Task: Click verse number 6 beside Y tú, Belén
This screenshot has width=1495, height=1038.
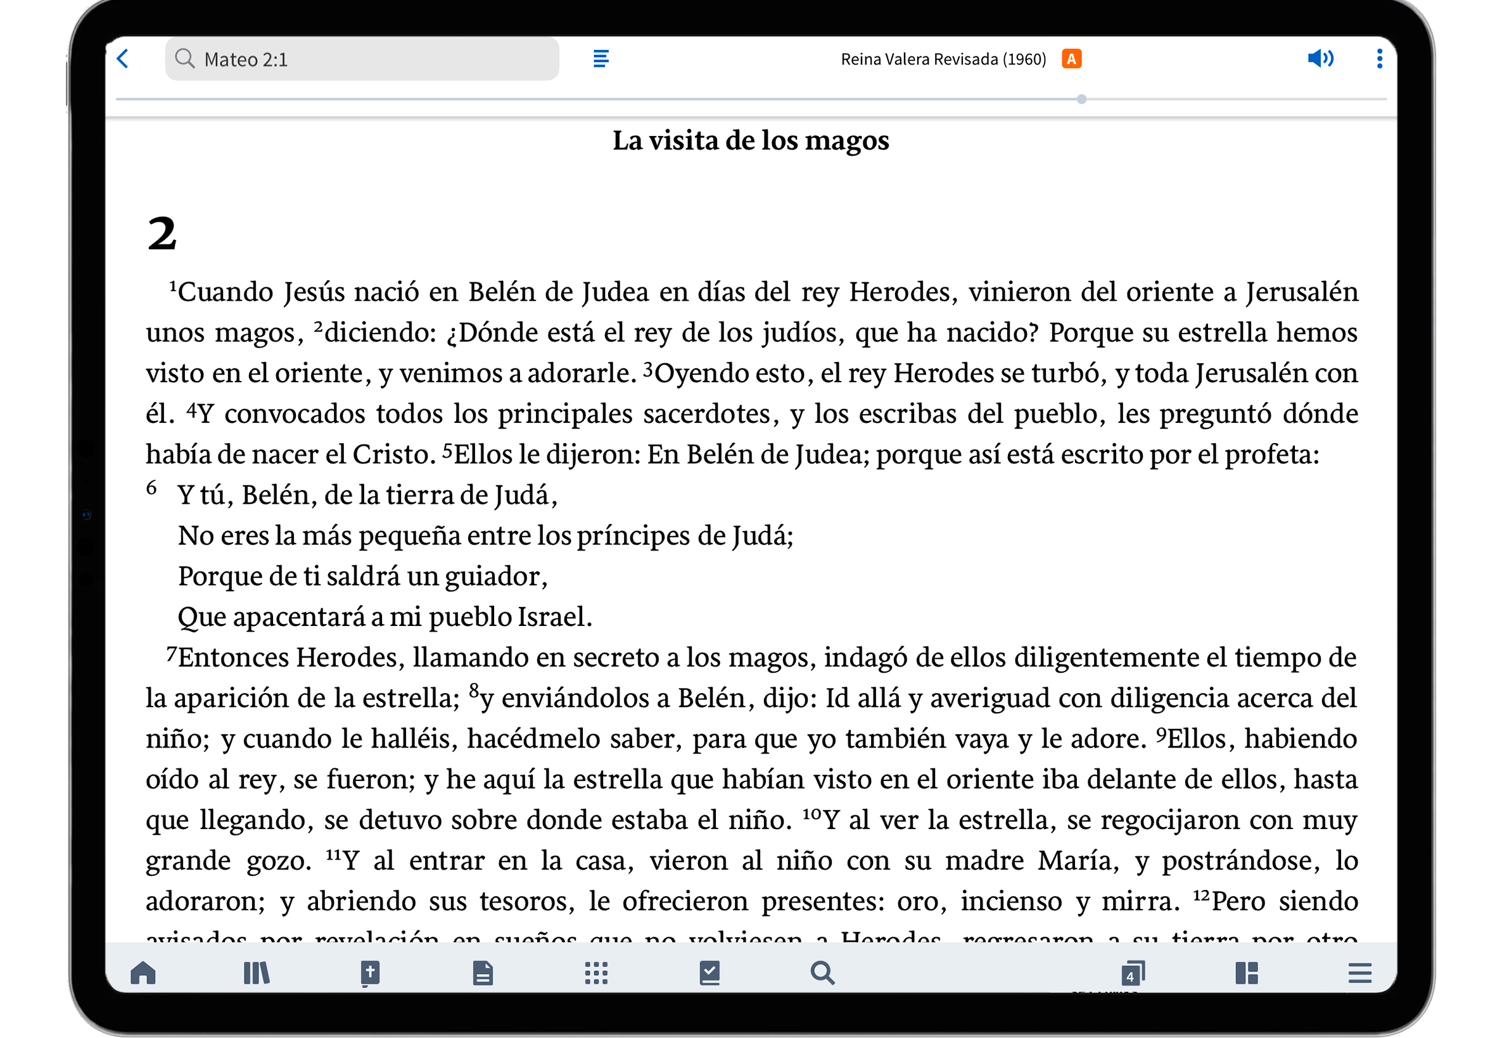Action: pyautogui.click(x=151, y=487)
